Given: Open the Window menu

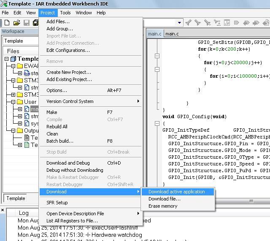Looking at the screenshot, I should click(84, 13).
